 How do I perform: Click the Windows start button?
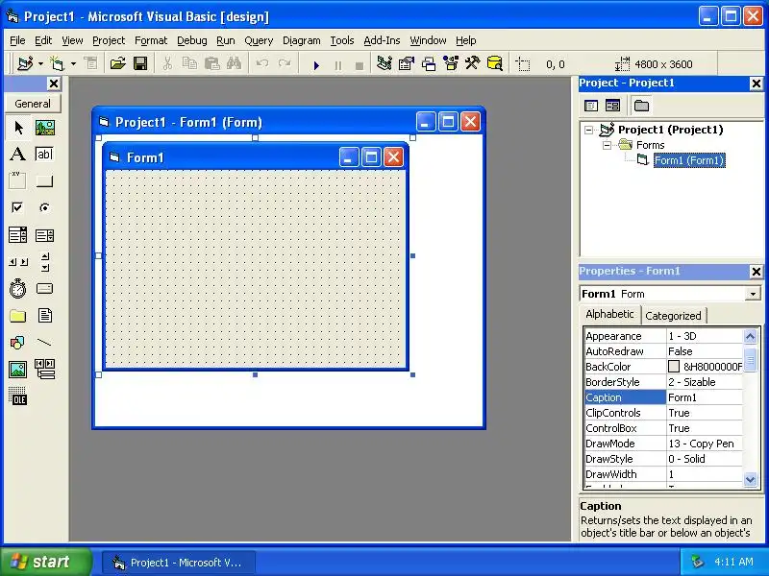45,562
